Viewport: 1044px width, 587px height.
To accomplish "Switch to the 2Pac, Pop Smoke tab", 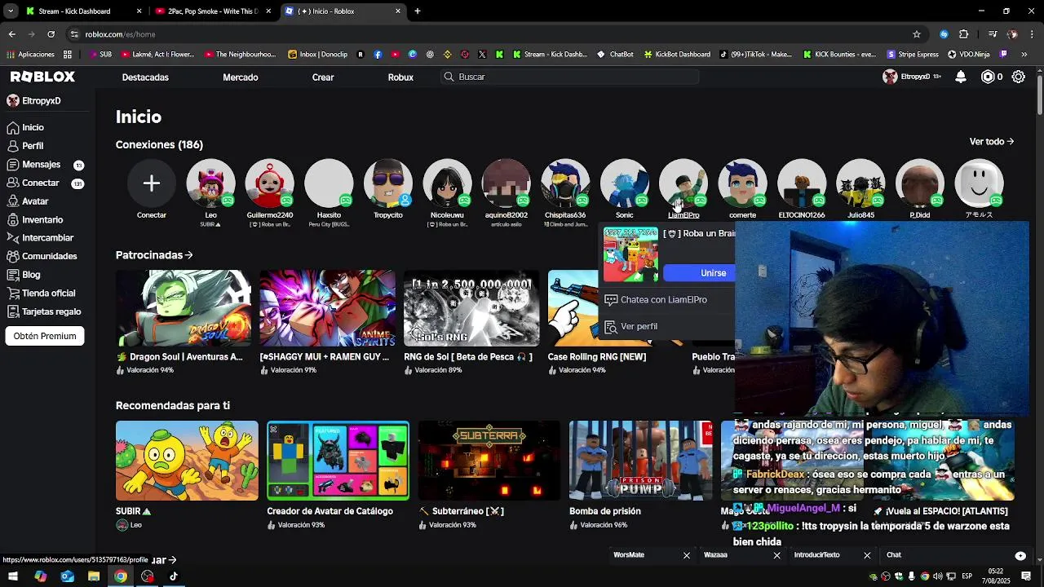I will pos(214,11).
